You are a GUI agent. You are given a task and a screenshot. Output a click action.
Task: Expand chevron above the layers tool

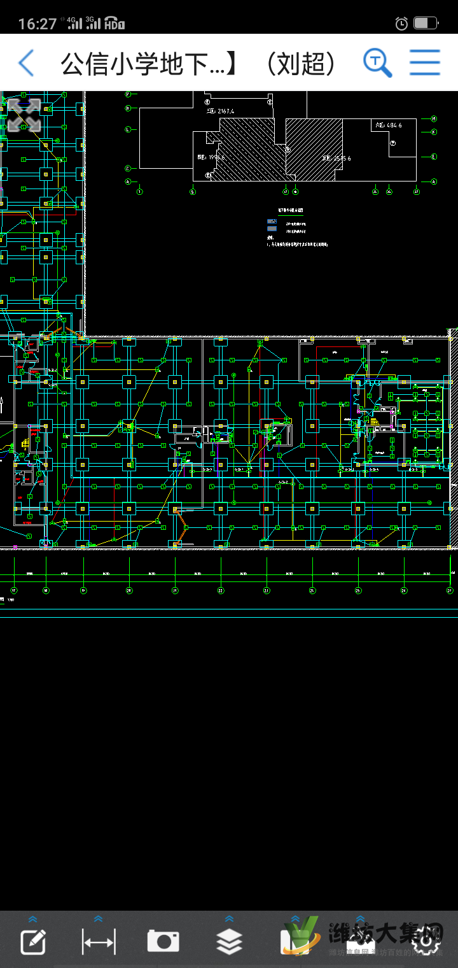click(x=229, y=919)
